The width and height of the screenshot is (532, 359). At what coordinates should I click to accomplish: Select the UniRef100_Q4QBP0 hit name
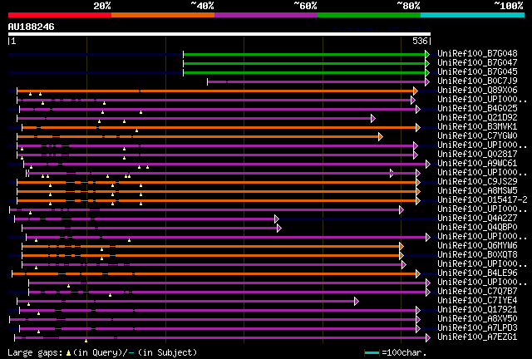point(477,228)
